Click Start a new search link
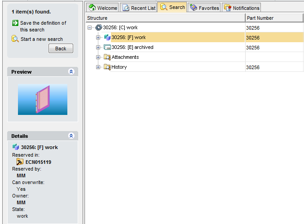 42,39
